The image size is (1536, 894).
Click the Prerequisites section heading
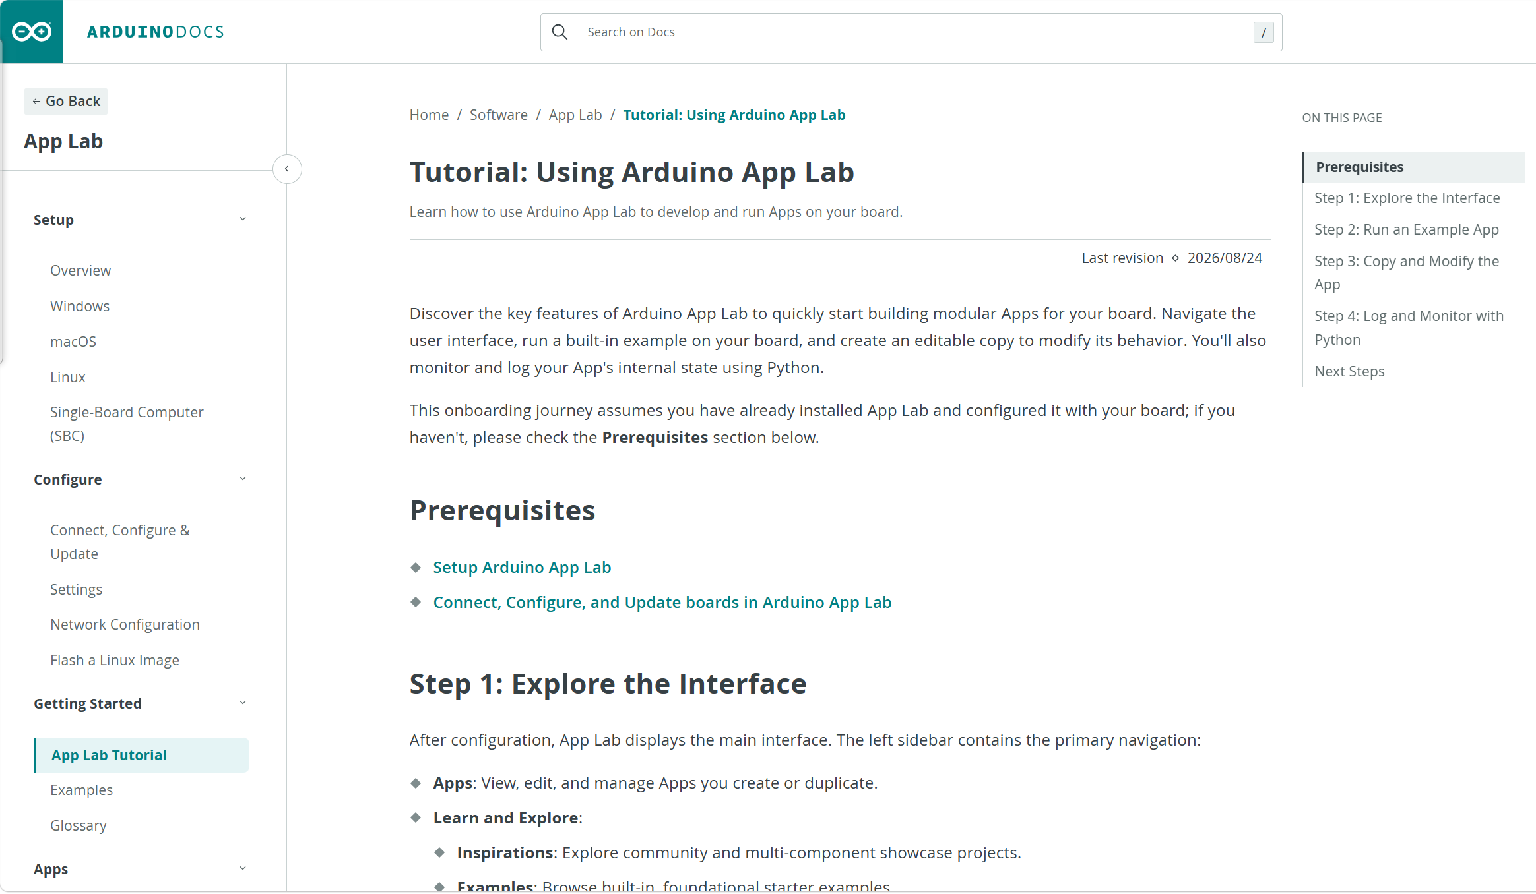[x=503, y=511]
